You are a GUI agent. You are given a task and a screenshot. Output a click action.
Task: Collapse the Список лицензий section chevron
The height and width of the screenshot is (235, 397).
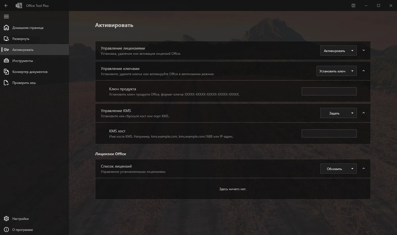[364, 168]
